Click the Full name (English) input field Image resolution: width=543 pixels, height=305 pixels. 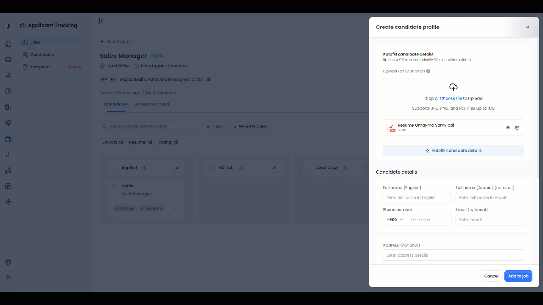coord(417,198)
